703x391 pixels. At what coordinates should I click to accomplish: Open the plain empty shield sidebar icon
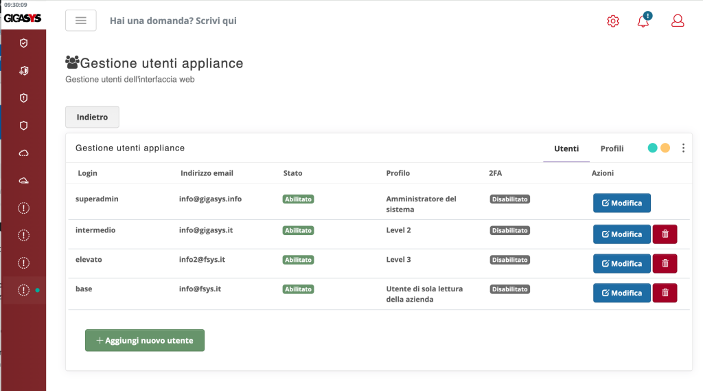[x=24, y=126]
